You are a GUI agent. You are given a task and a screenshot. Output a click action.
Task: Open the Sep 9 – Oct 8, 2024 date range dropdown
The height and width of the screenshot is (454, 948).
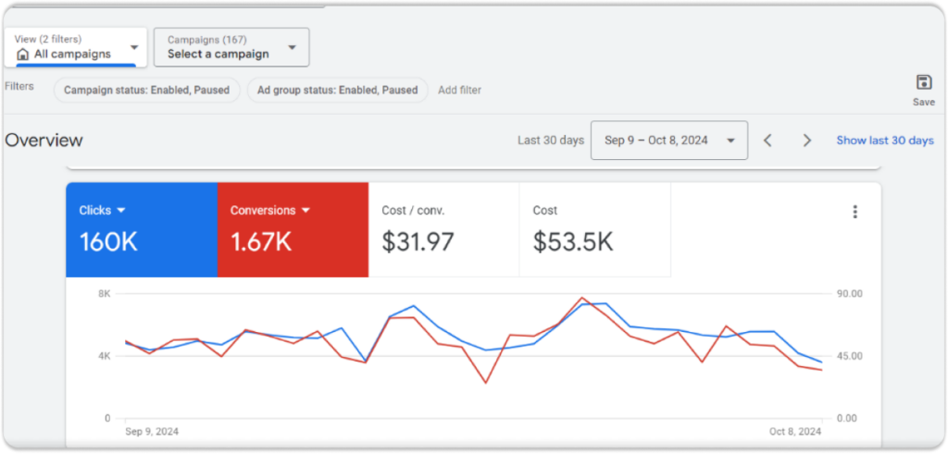click(x=669, y=140)
